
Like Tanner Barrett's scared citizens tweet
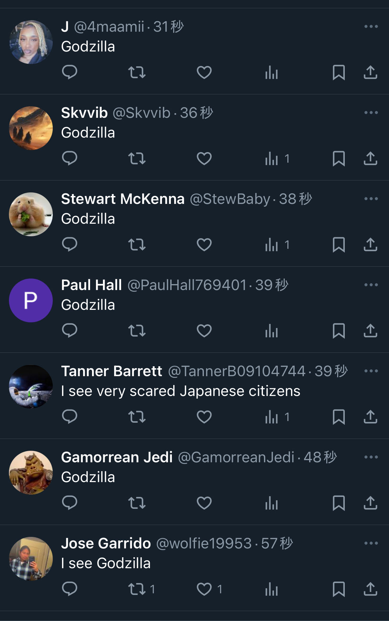[x=204, y=417]
